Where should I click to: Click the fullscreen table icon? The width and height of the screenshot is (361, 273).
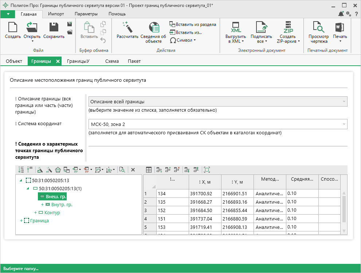pos(207,170)
